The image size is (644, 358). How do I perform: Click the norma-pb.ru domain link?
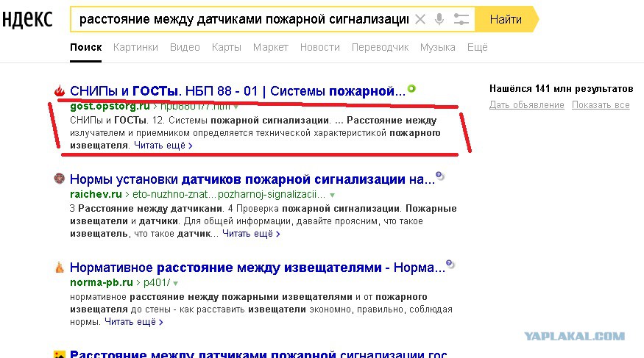102,282
